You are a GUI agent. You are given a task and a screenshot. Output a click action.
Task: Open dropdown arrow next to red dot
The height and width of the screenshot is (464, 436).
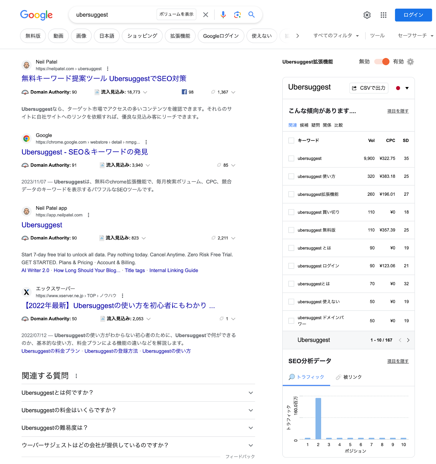coord(407,88)
